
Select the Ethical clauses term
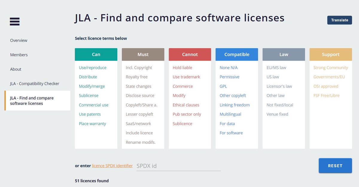[x=186, y=105]
